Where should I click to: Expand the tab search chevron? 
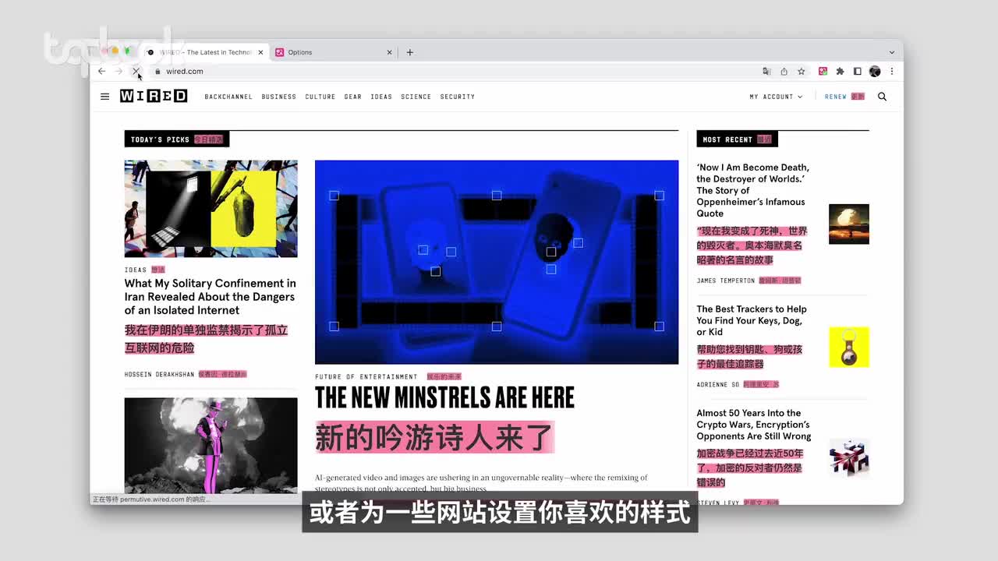tap(892, 52)
